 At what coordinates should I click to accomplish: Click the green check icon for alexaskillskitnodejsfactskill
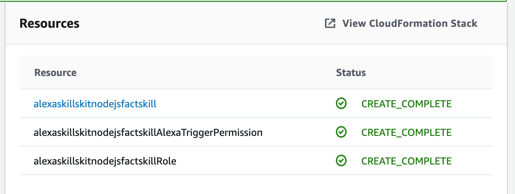[341, 104]
